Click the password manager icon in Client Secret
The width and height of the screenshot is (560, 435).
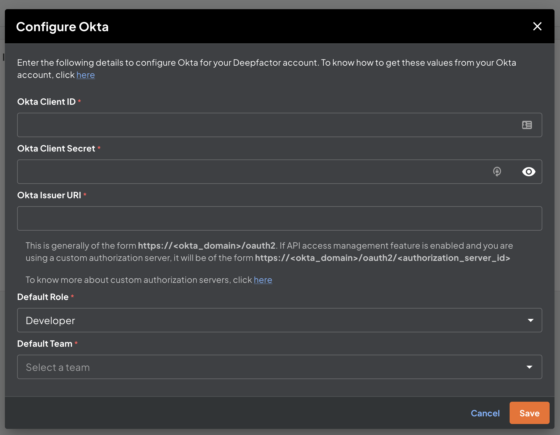[x=497, y=172]
